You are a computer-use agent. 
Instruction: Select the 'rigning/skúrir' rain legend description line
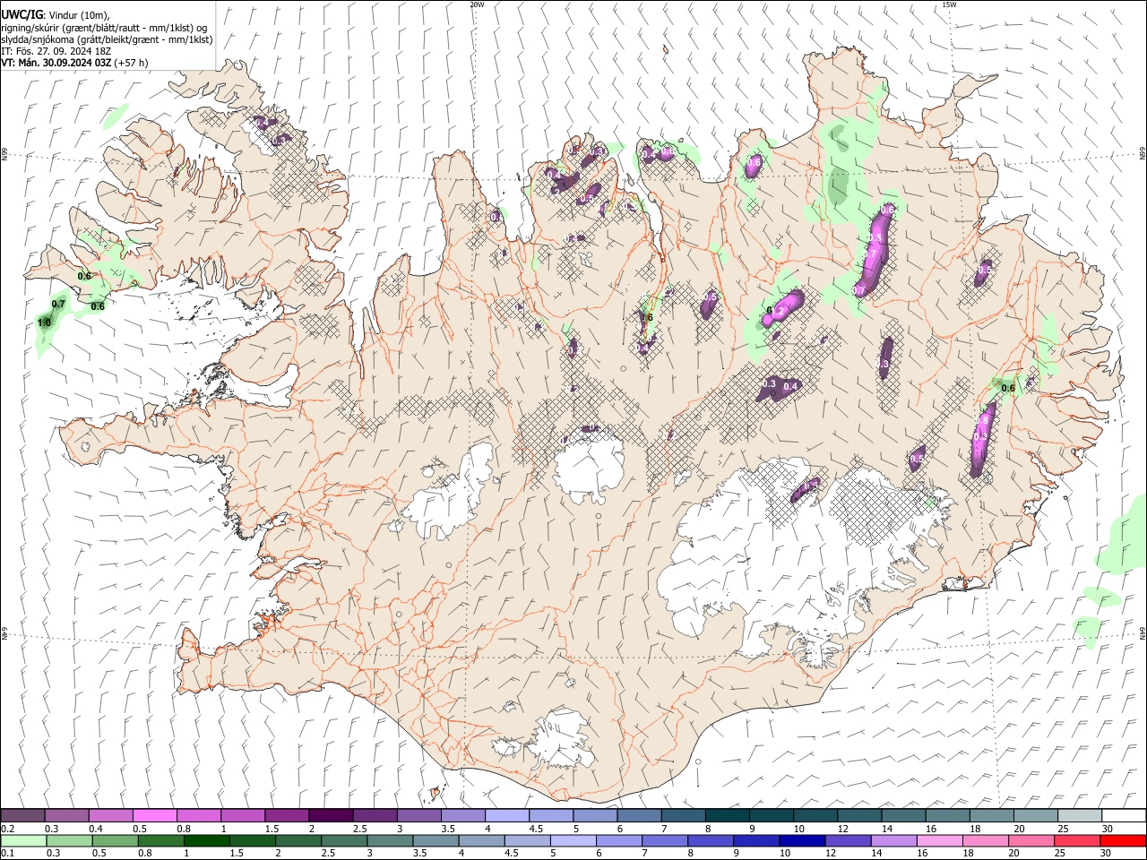(105, 27)
